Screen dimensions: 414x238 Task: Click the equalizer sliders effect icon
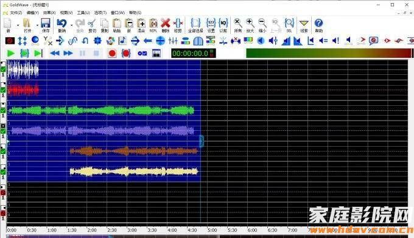pyautogui.click(x=173, y=41)
